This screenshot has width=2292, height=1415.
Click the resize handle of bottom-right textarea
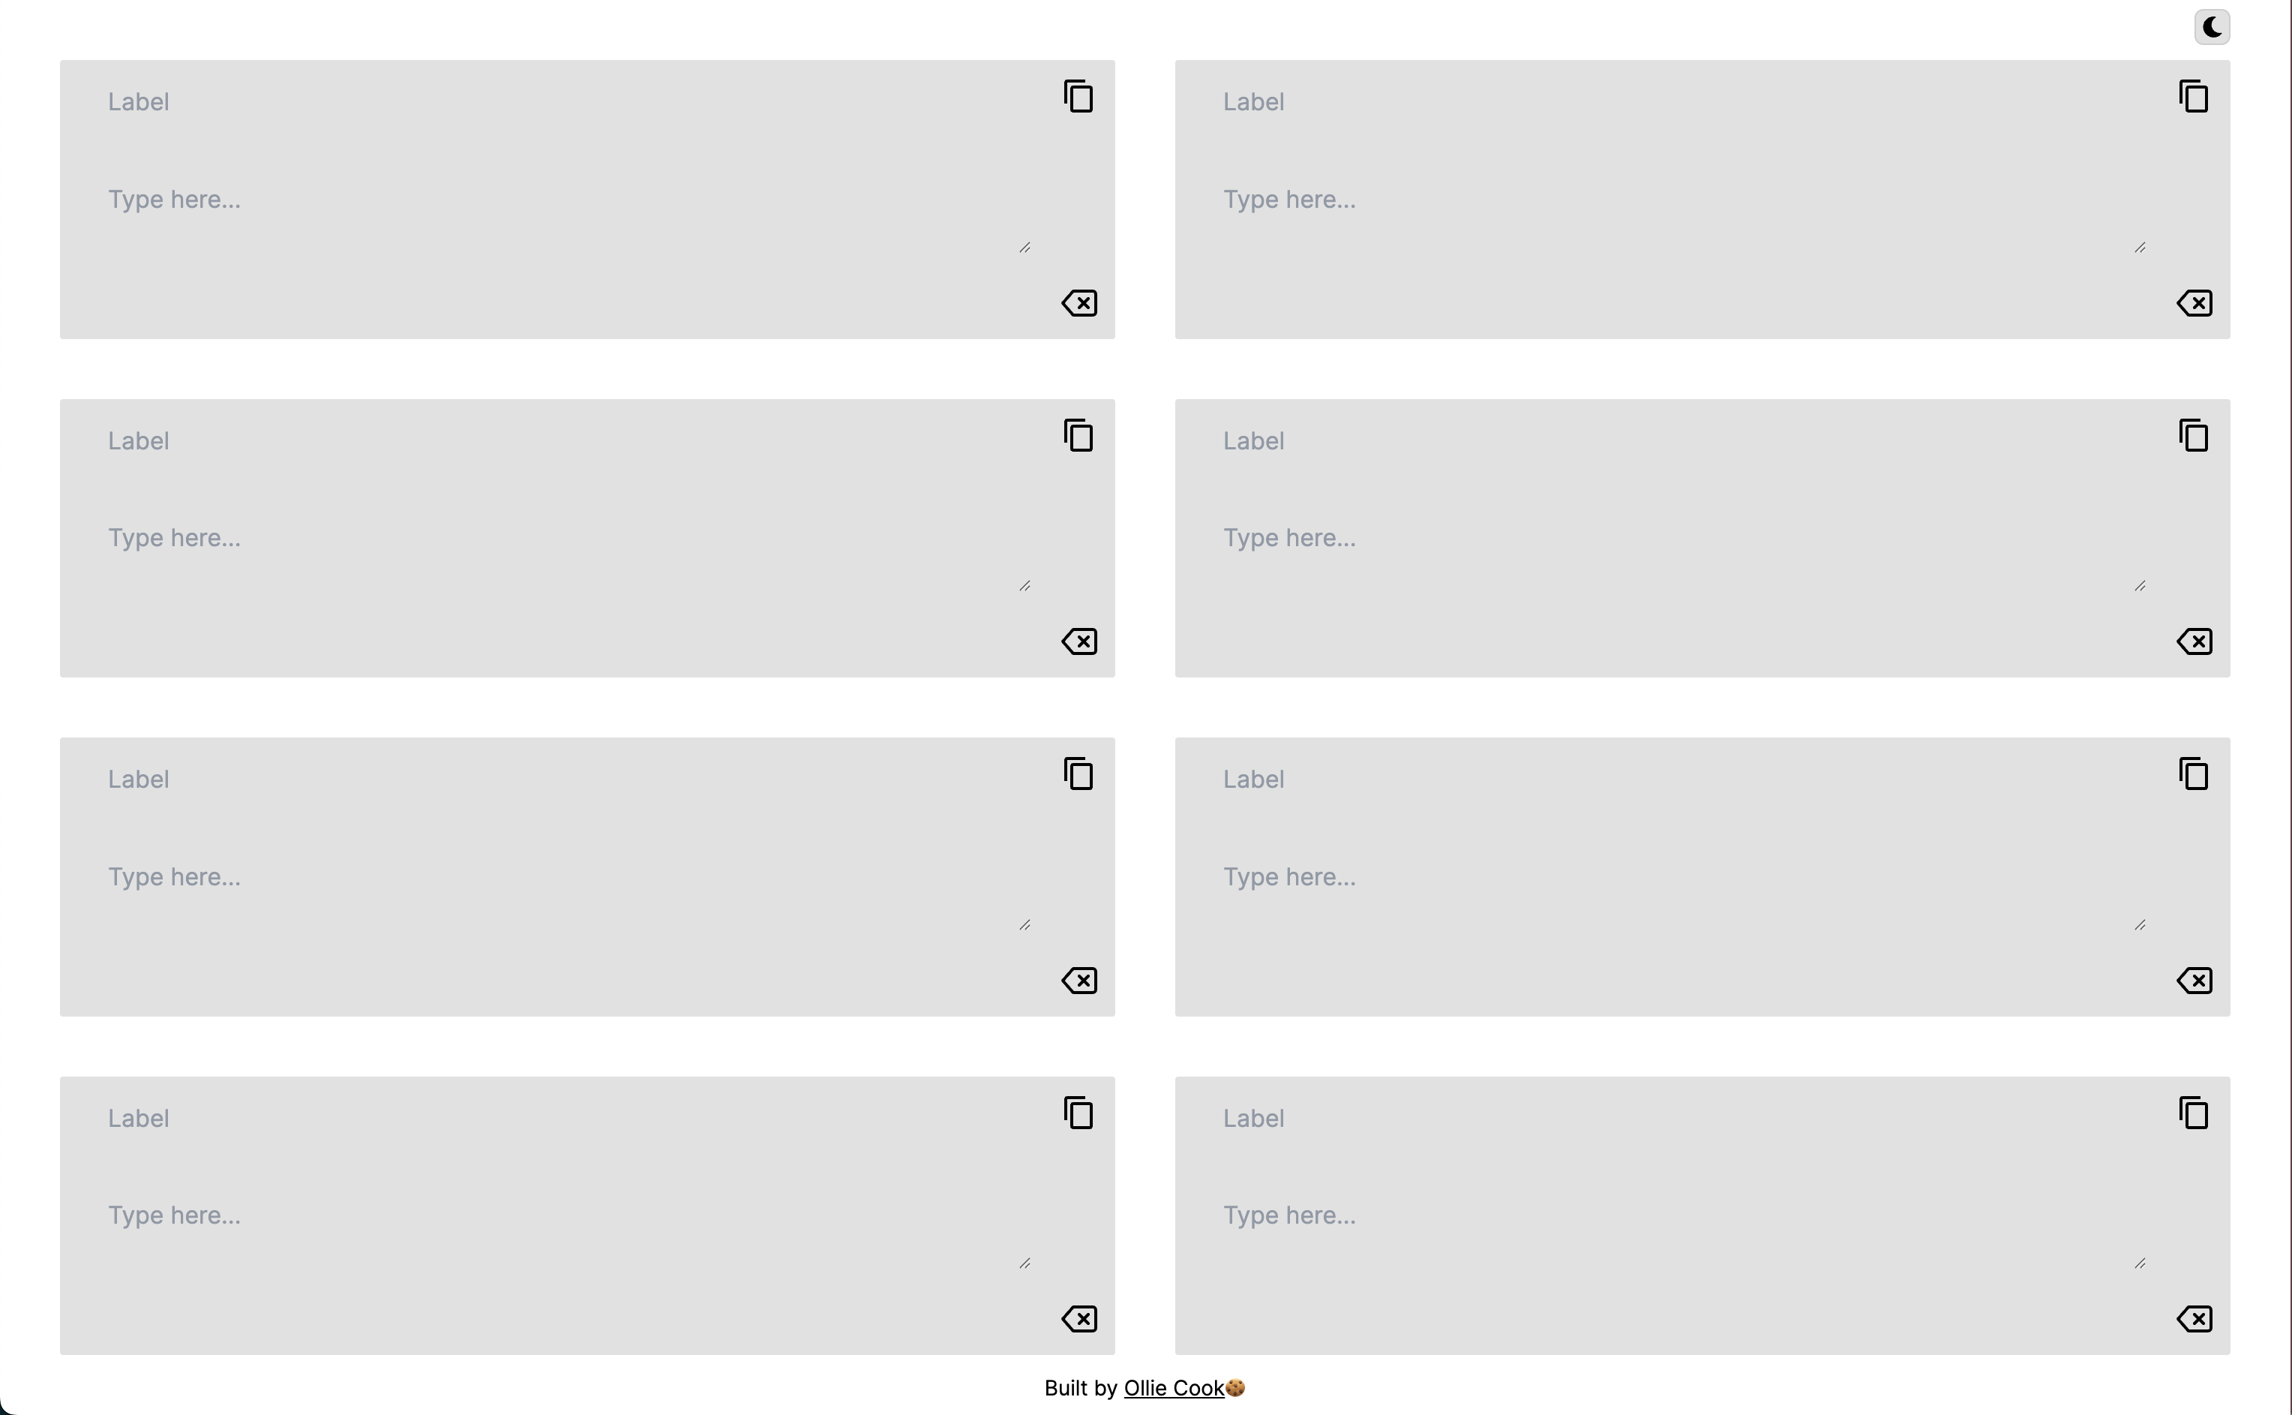[2140, 1263]
